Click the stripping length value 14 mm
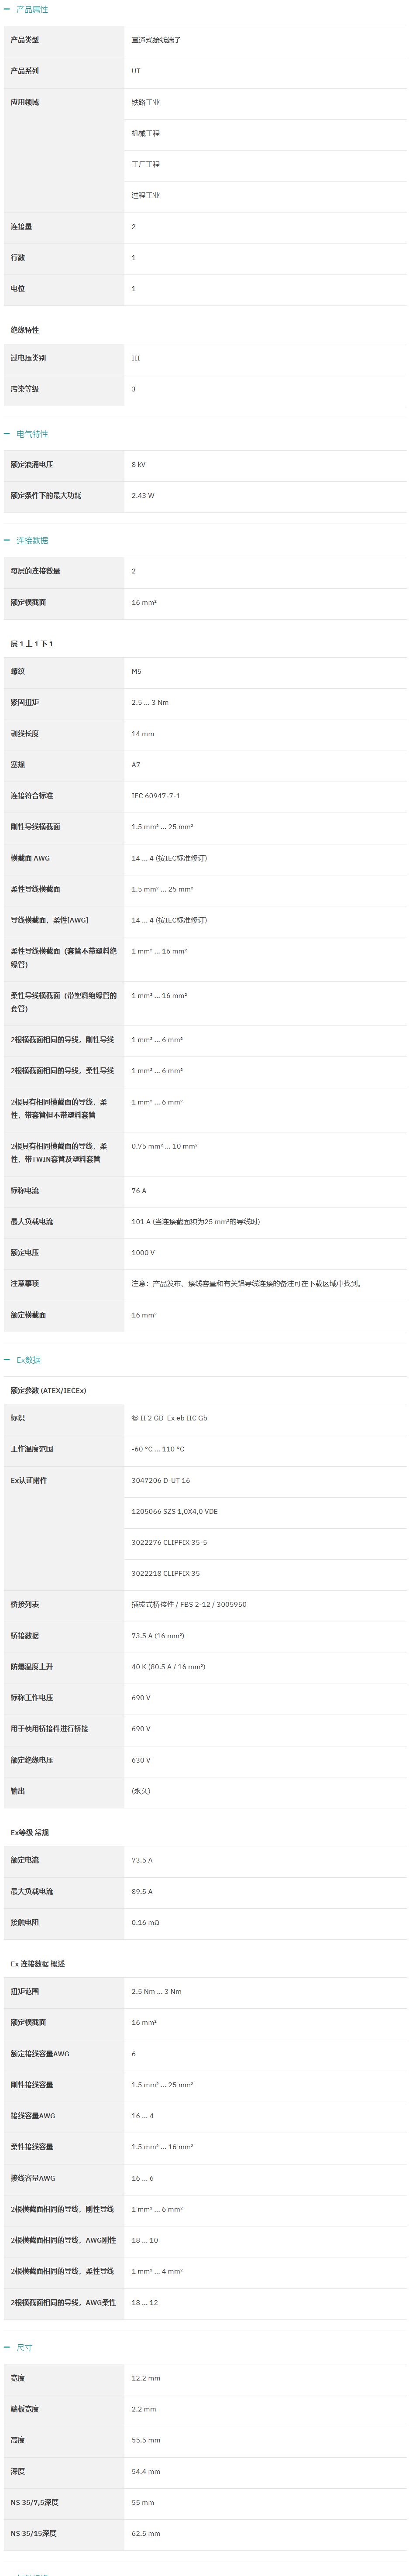 point(143,733)
